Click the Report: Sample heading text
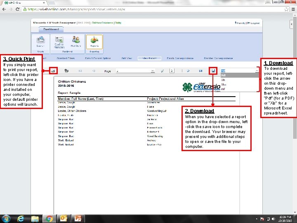 click(69, 93)
